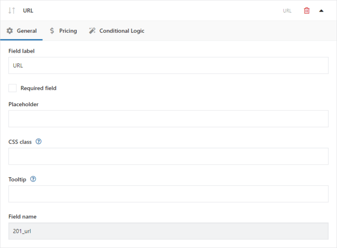Image resolution: width=337 pixels, height=248 pixels.
Task: Click the Field name box showing 201_url
Action: [x=168, y=231]
